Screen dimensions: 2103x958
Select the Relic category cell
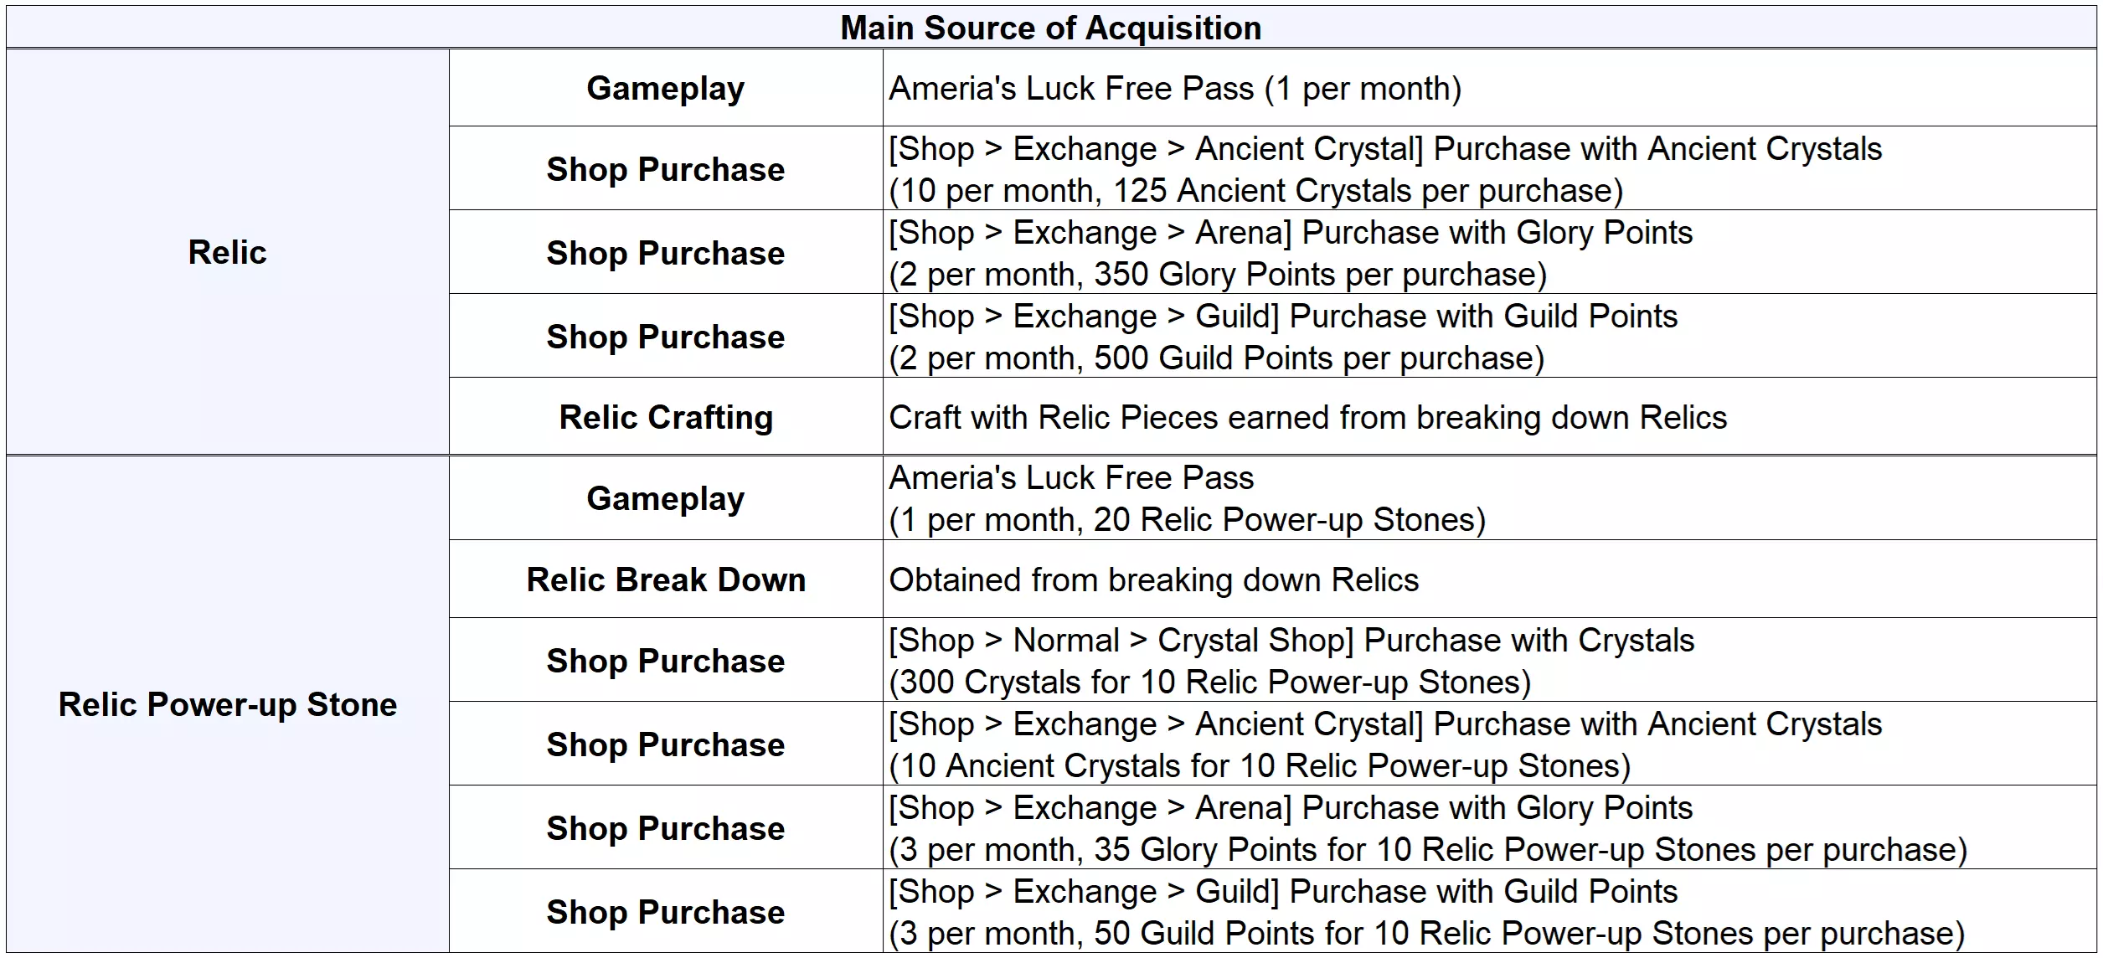coord(227,252)
